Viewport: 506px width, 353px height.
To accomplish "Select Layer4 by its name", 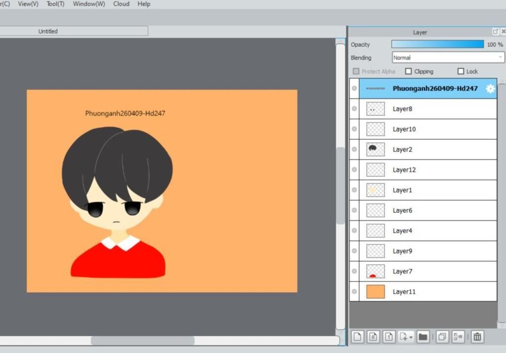I will click(402, 231).
